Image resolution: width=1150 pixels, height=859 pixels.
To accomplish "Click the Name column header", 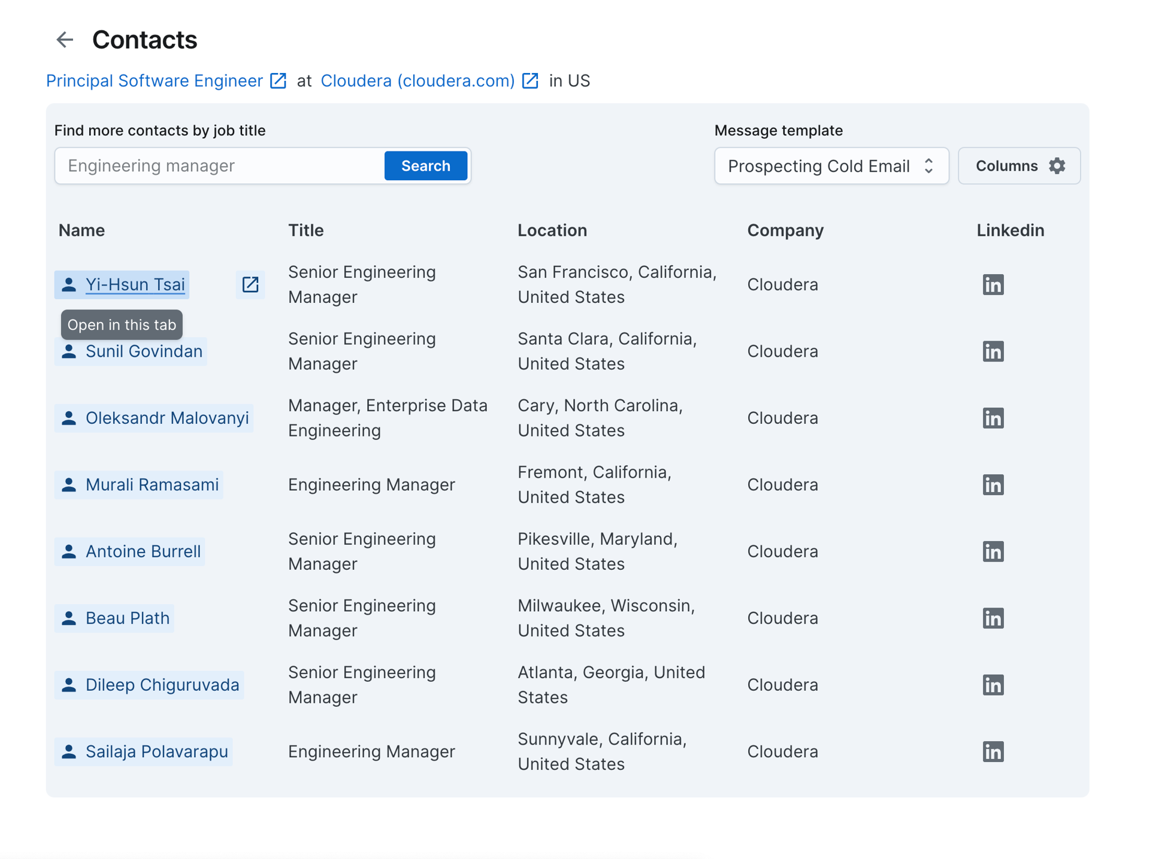I will point(82,230).
